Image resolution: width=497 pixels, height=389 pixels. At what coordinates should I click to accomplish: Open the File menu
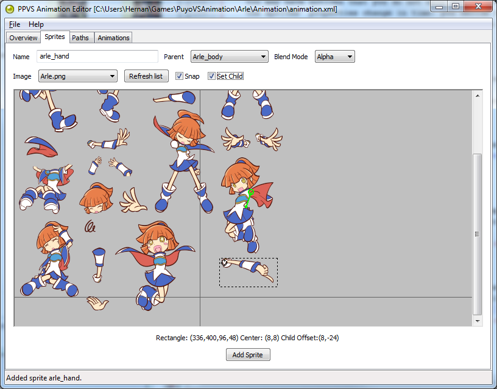15,24
